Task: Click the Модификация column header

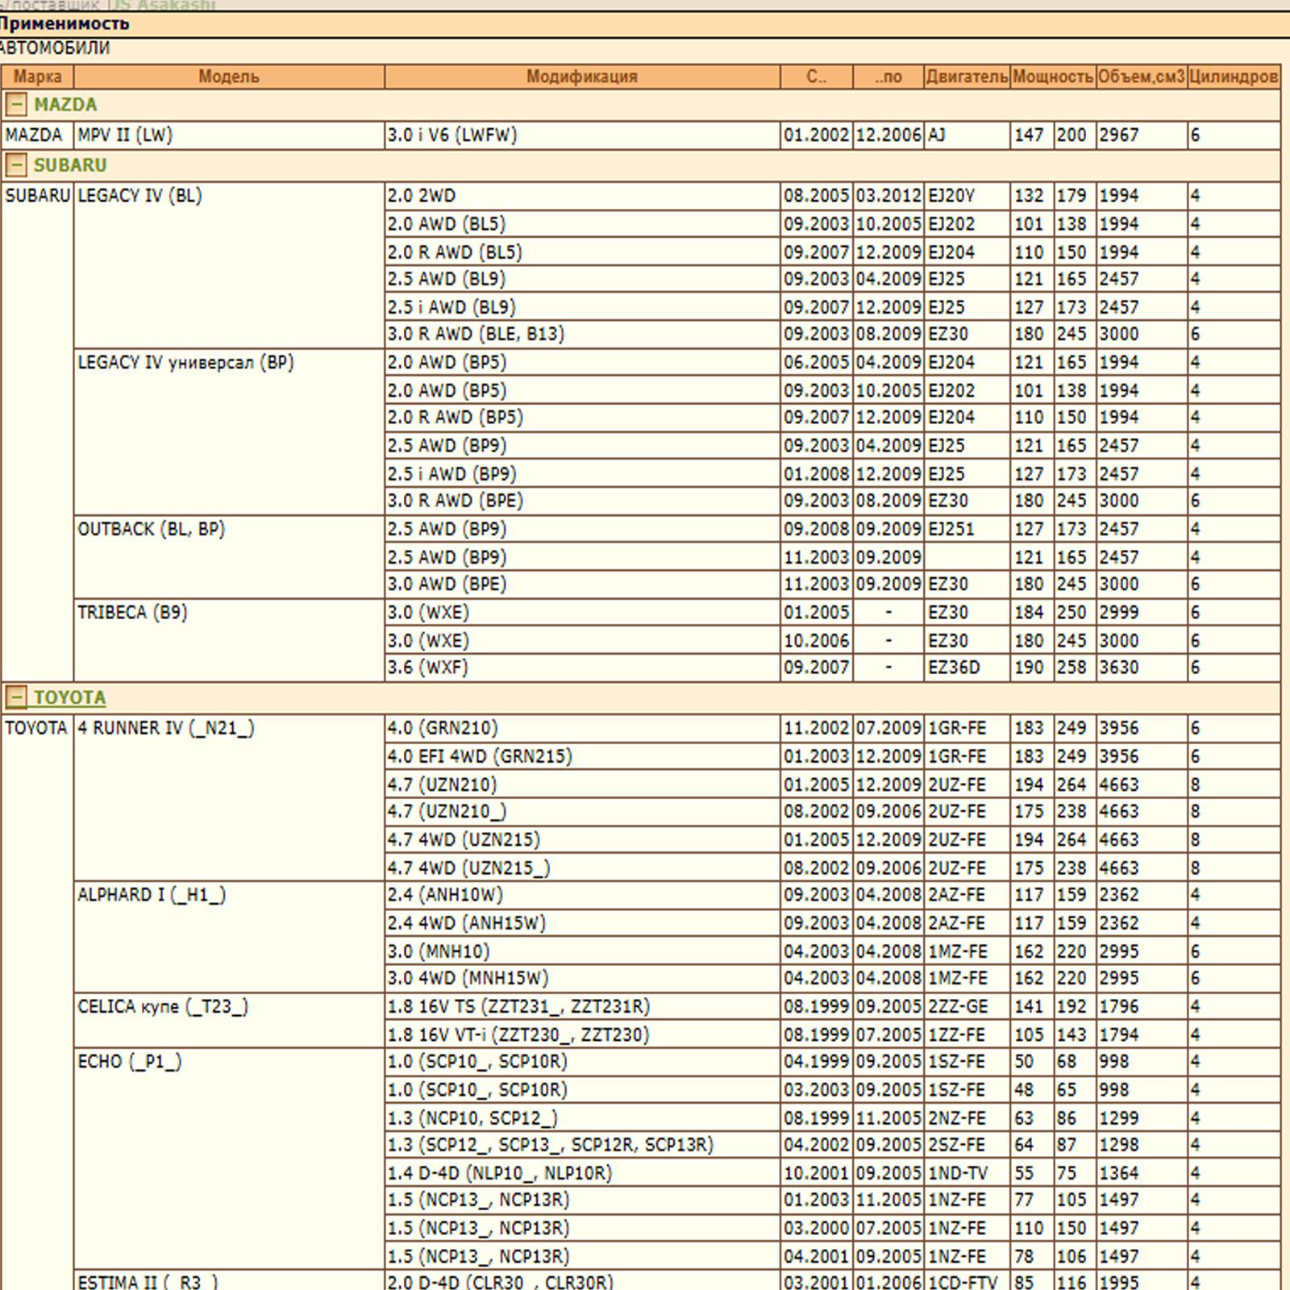Action: coord(581,77)
